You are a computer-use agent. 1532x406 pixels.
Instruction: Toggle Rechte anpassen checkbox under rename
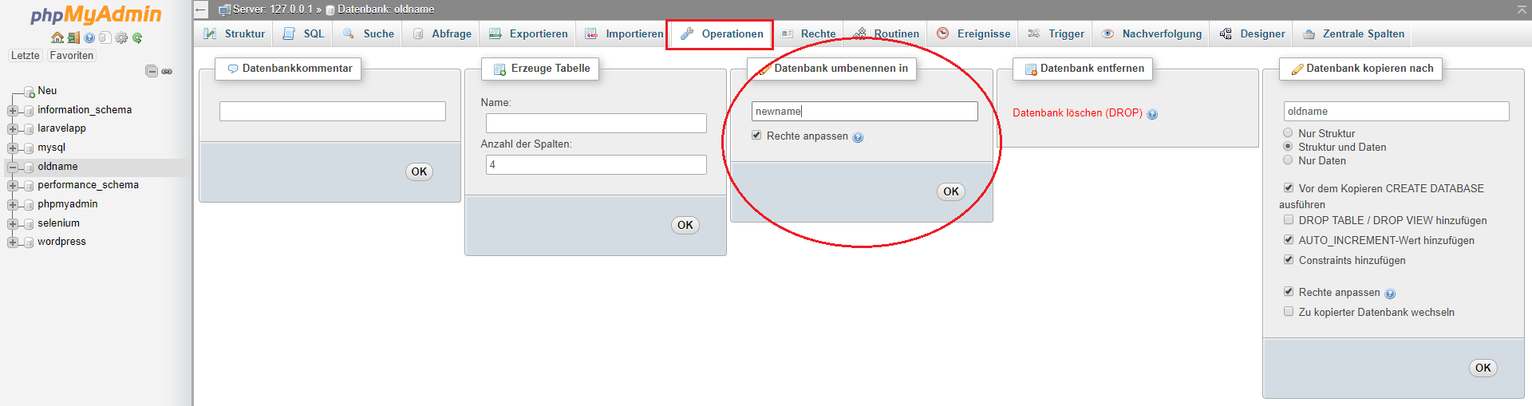[756, 136]
